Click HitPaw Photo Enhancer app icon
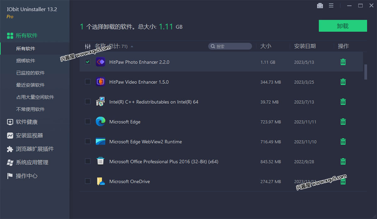Viewport: 377px width, 219px height. click(x=101, y=62)
